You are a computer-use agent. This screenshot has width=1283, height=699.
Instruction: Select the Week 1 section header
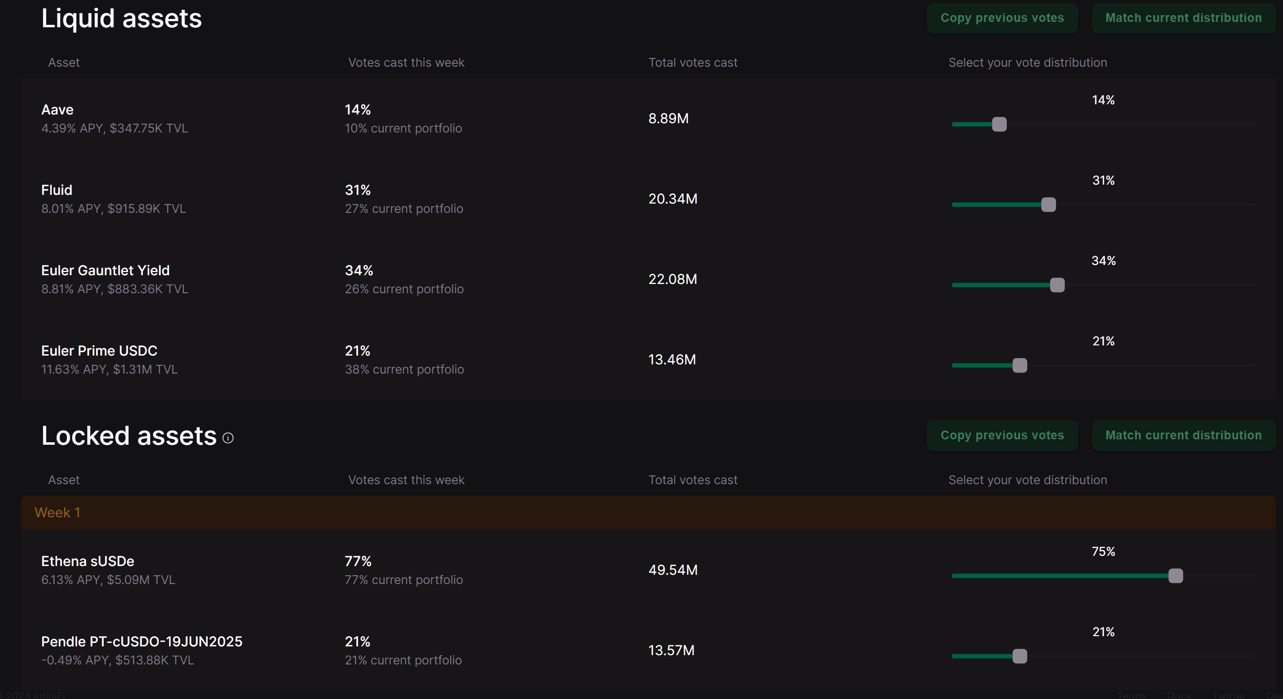point(57,512)
